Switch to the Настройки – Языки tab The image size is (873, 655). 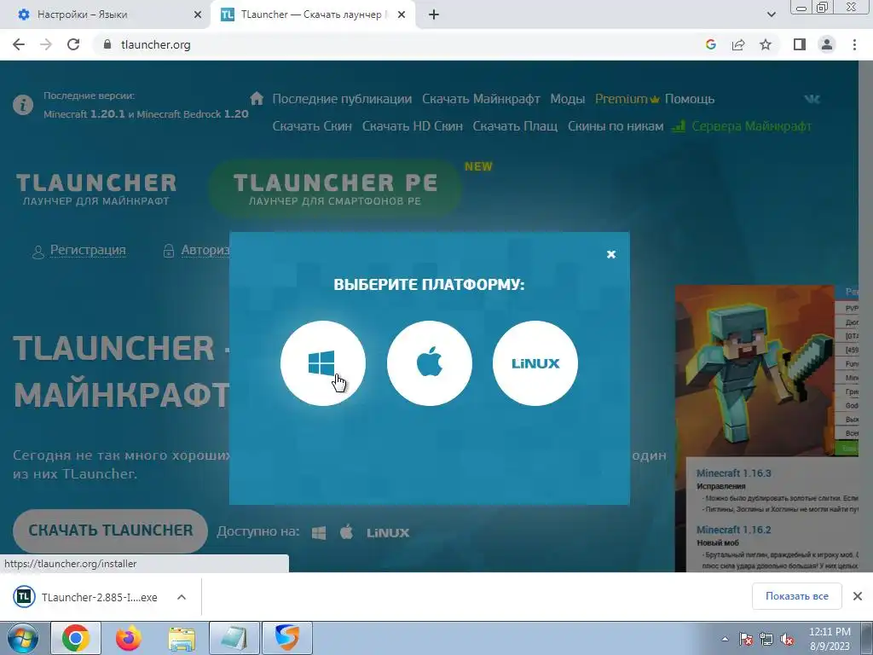tap(106, 14)
